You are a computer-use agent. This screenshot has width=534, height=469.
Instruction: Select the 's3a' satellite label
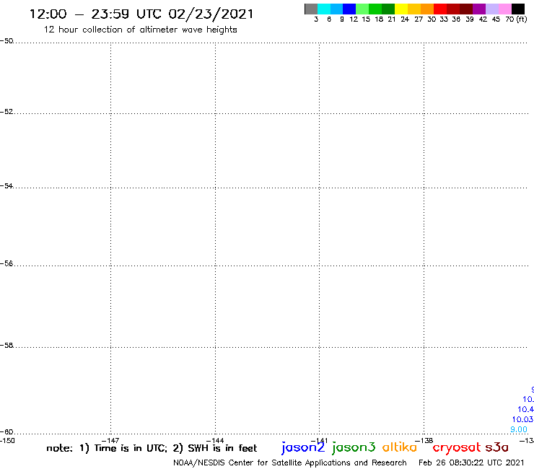(x=497, y=447)
